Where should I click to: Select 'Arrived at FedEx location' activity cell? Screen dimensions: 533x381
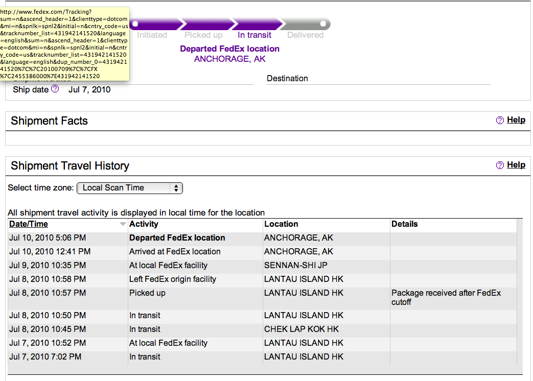coord(175,252)
